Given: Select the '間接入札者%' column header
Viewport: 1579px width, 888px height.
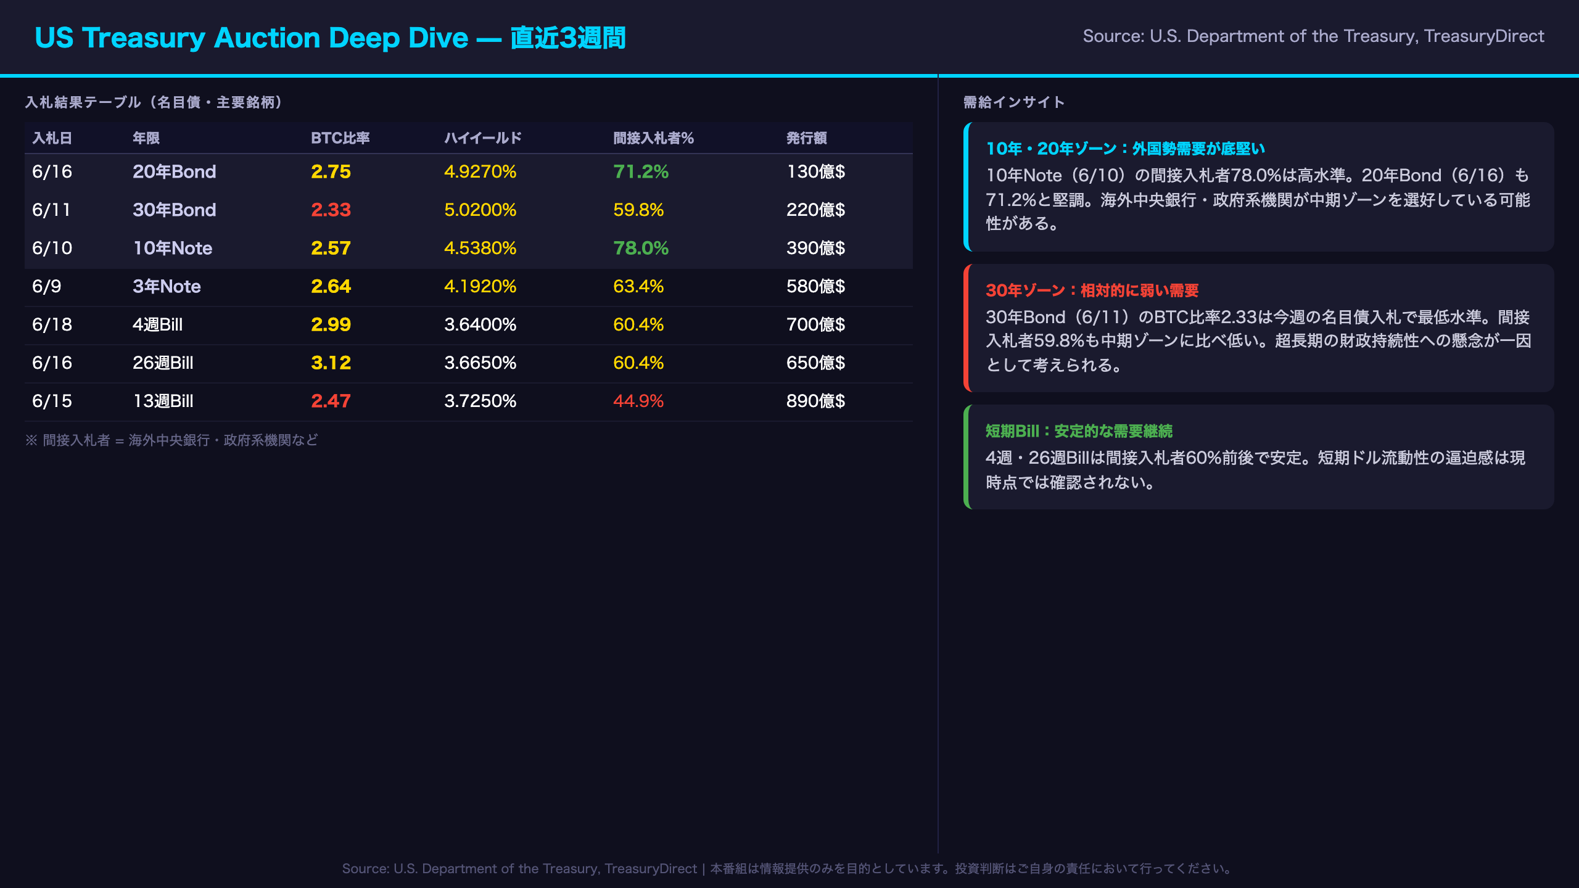Looking at the screenshot, I should click(653, 138).
